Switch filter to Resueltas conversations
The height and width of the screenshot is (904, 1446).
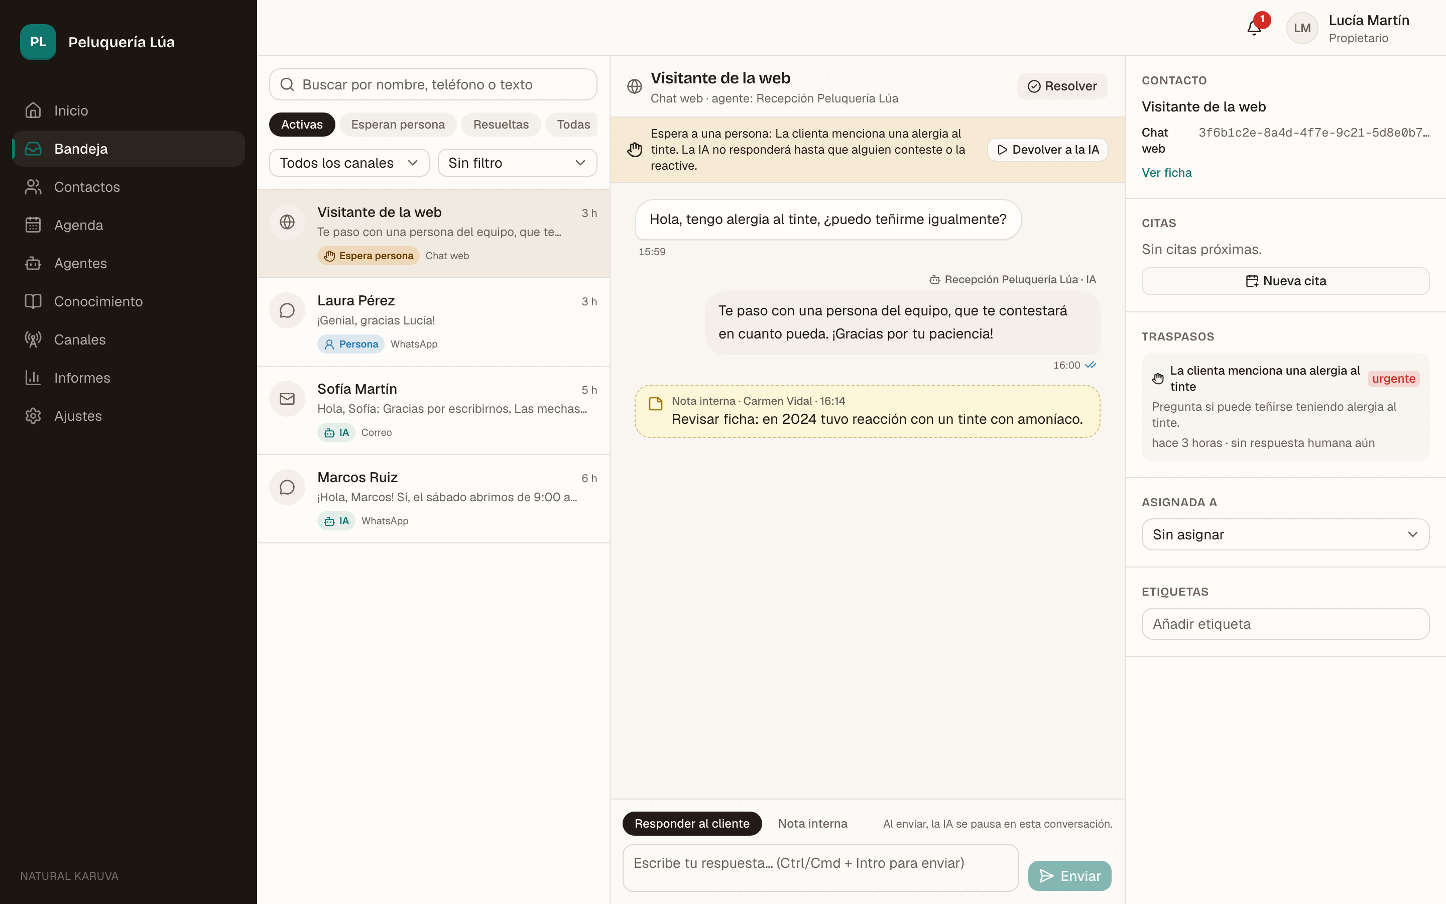(x=501, y=125)
